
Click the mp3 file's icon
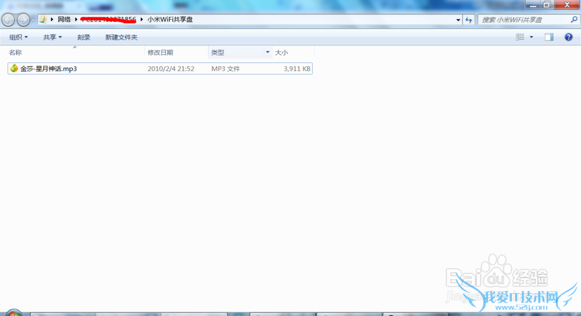14,68
